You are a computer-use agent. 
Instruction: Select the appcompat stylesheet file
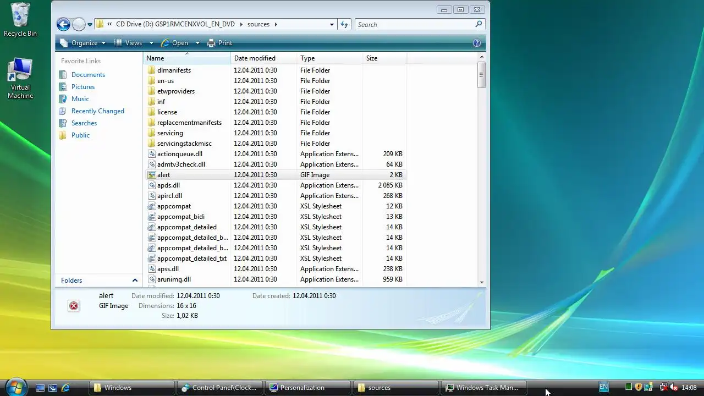[x=174, y=206]
